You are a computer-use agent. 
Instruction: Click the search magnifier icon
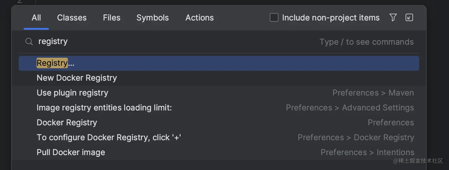(29, 42)
